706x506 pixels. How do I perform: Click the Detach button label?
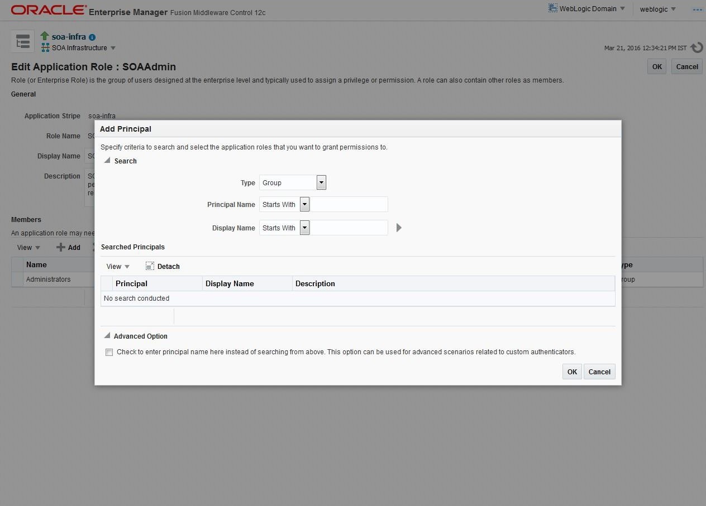[x=169, y=267]
